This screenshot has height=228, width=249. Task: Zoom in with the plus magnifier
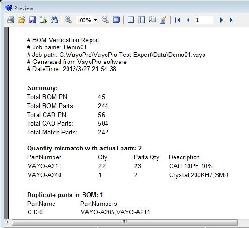point(68,20)
